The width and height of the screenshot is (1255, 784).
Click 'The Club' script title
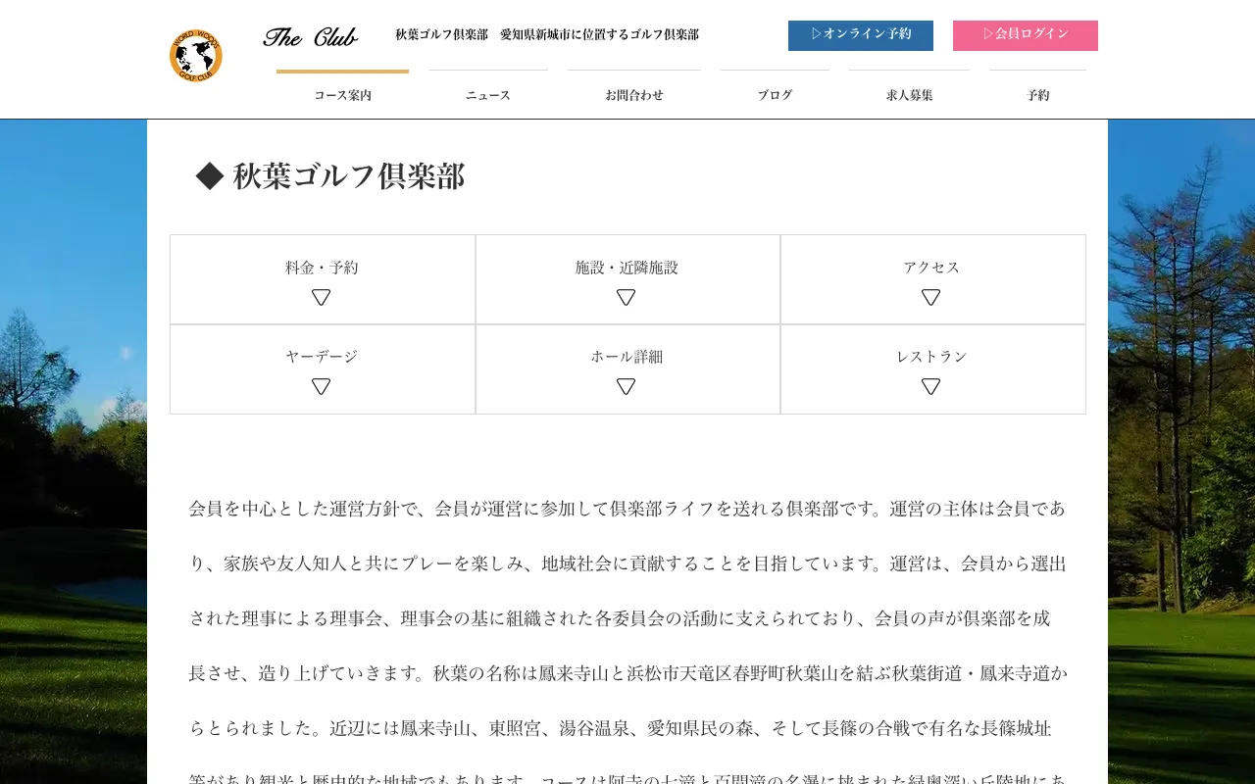click(x=310, y=37)
